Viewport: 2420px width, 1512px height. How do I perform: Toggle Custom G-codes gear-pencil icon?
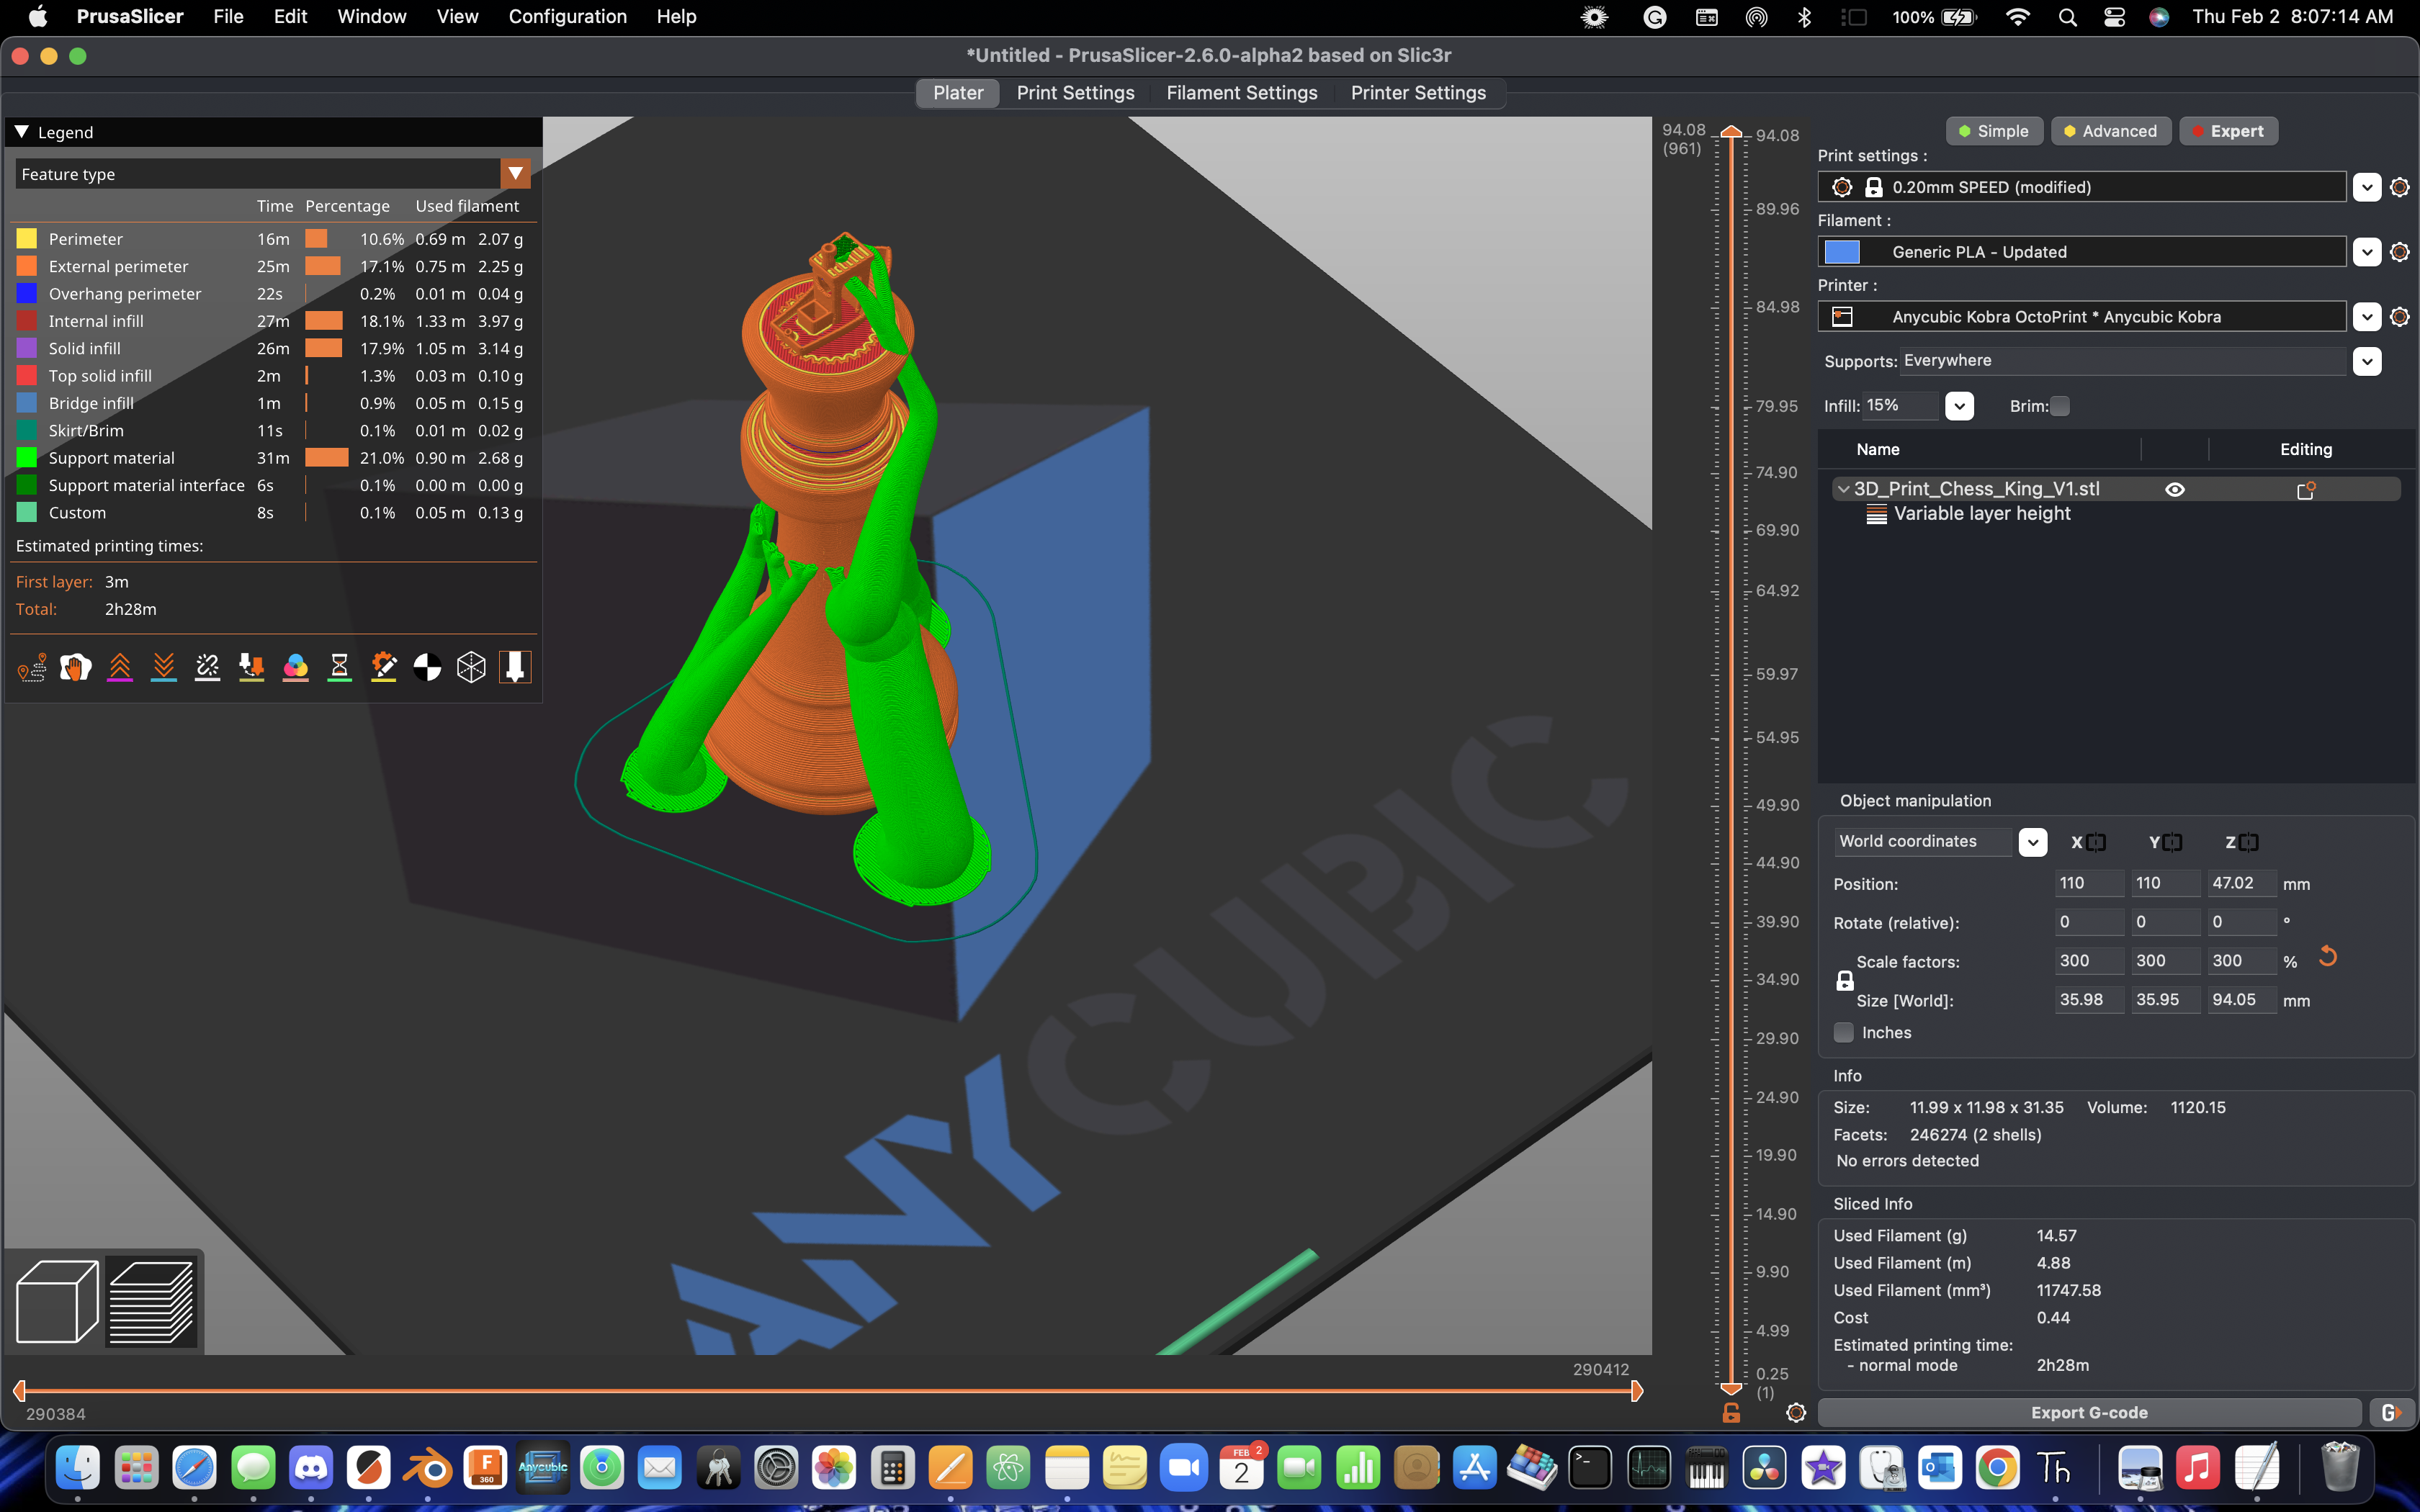click(x=384, y=667)
